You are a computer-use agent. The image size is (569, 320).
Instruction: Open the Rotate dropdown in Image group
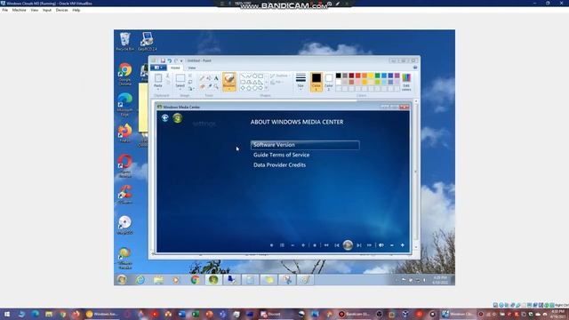[x=191, y=89]
